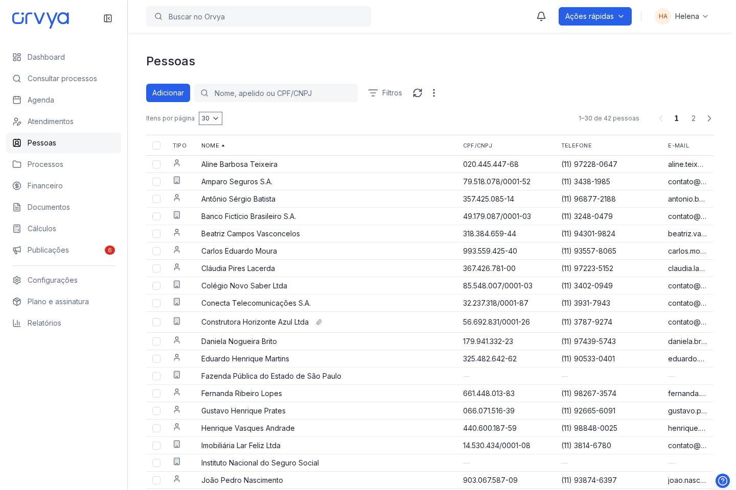Click the Configurações gear icon
Image resolution: width=736 pixels, height=490 pixels.
click(x=17, y=280)
